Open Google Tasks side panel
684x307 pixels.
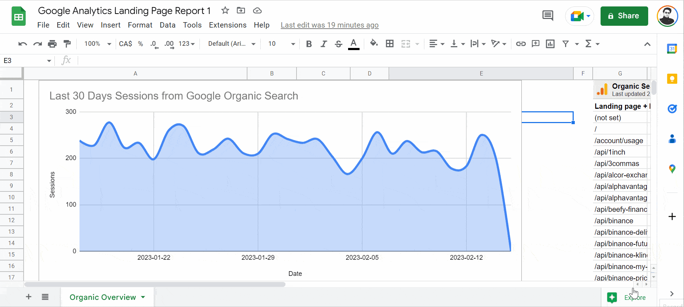672,108
